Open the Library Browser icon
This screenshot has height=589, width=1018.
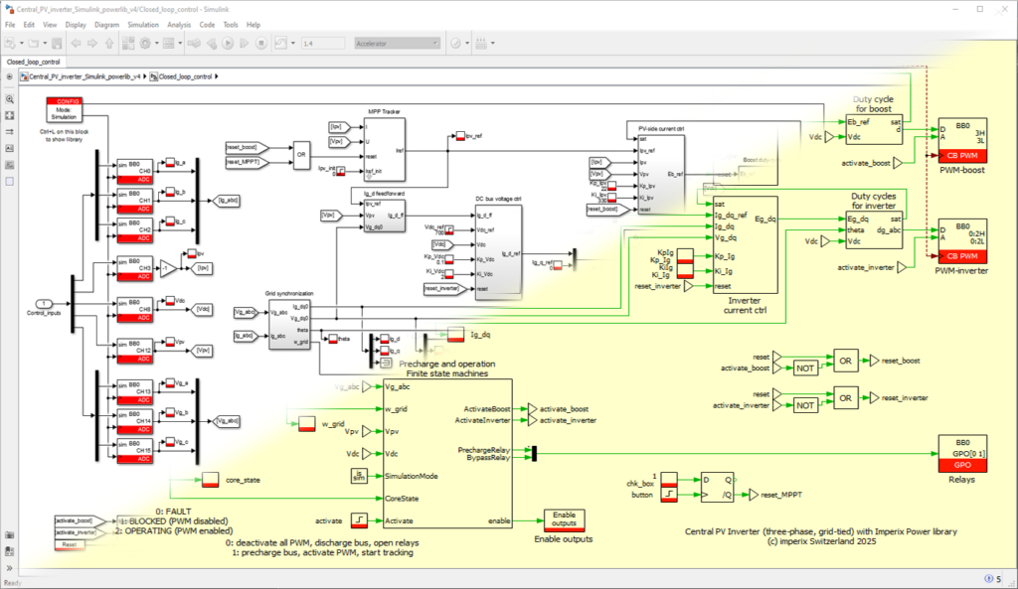point(126,44)
